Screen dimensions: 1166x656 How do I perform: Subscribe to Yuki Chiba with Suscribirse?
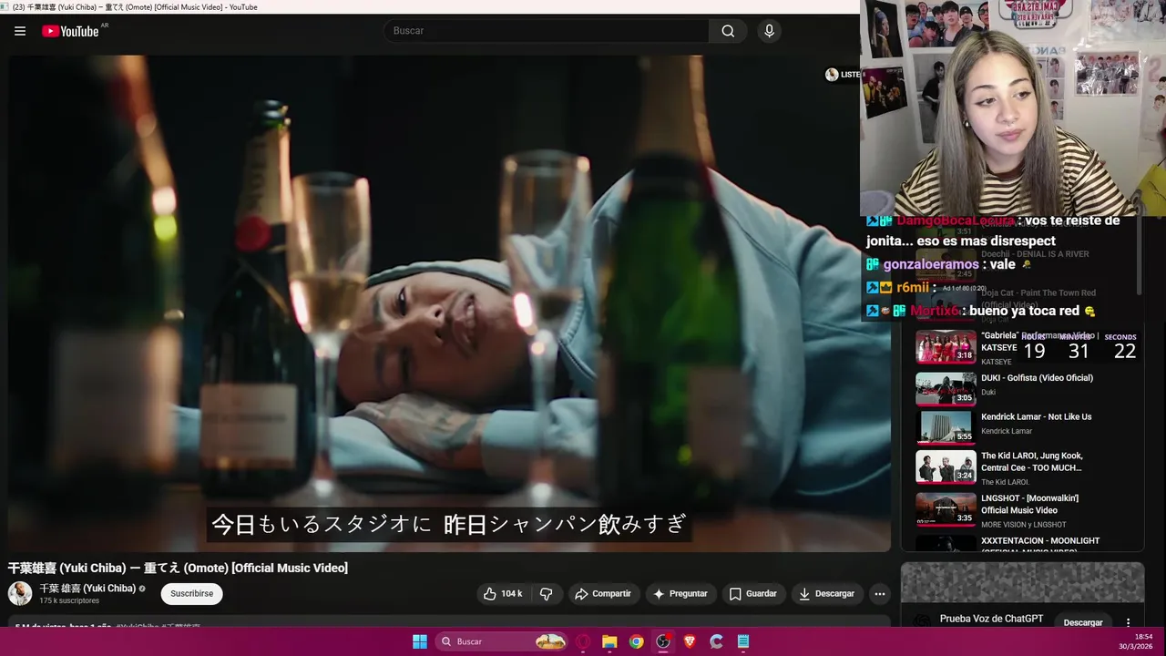[191, 594]
